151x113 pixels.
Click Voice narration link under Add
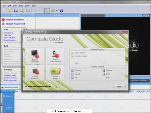[10, 38]
